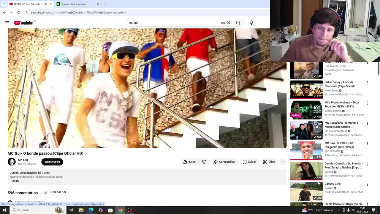This screenshot has height=214, width=380.
Task: Close the MC Gui YouTube tab
Action: point(51,4)
